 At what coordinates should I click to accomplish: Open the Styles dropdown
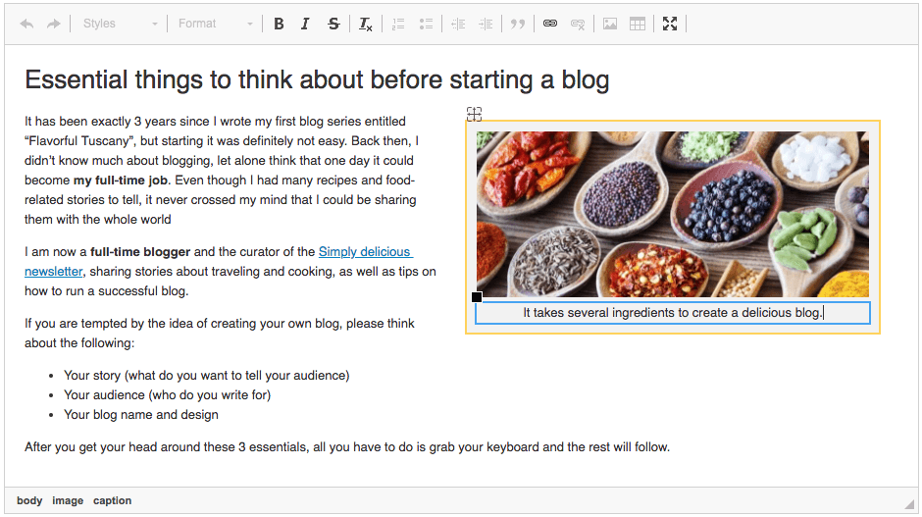[x=120, y=24]
